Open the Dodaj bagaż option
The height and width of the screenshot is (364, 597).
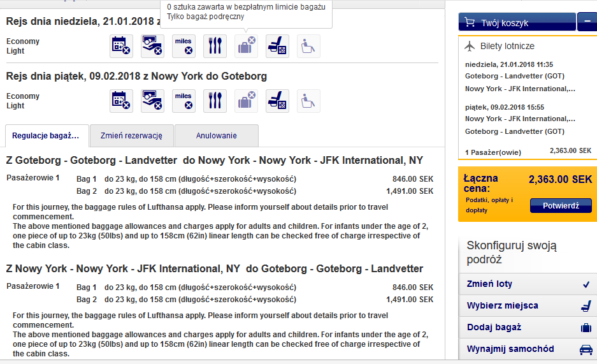coord(528,328)
